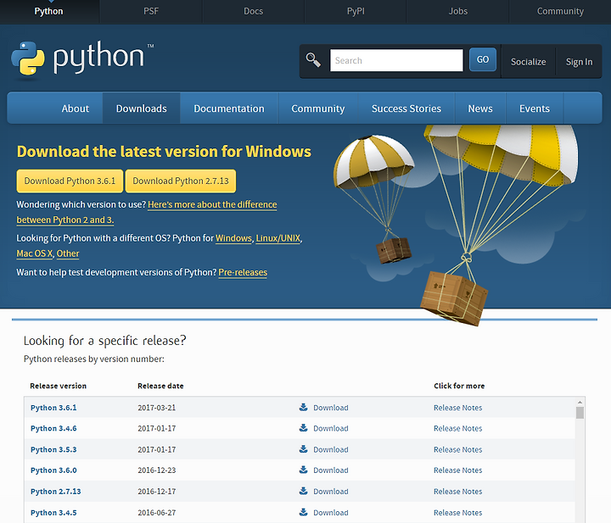Open Community in main navigation bar
Screen dimensions: 611x523
318,108
